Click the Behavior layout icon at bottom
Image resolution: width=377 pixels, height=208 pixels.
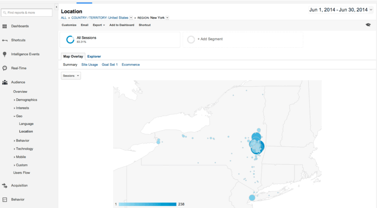tap(5, 200)
